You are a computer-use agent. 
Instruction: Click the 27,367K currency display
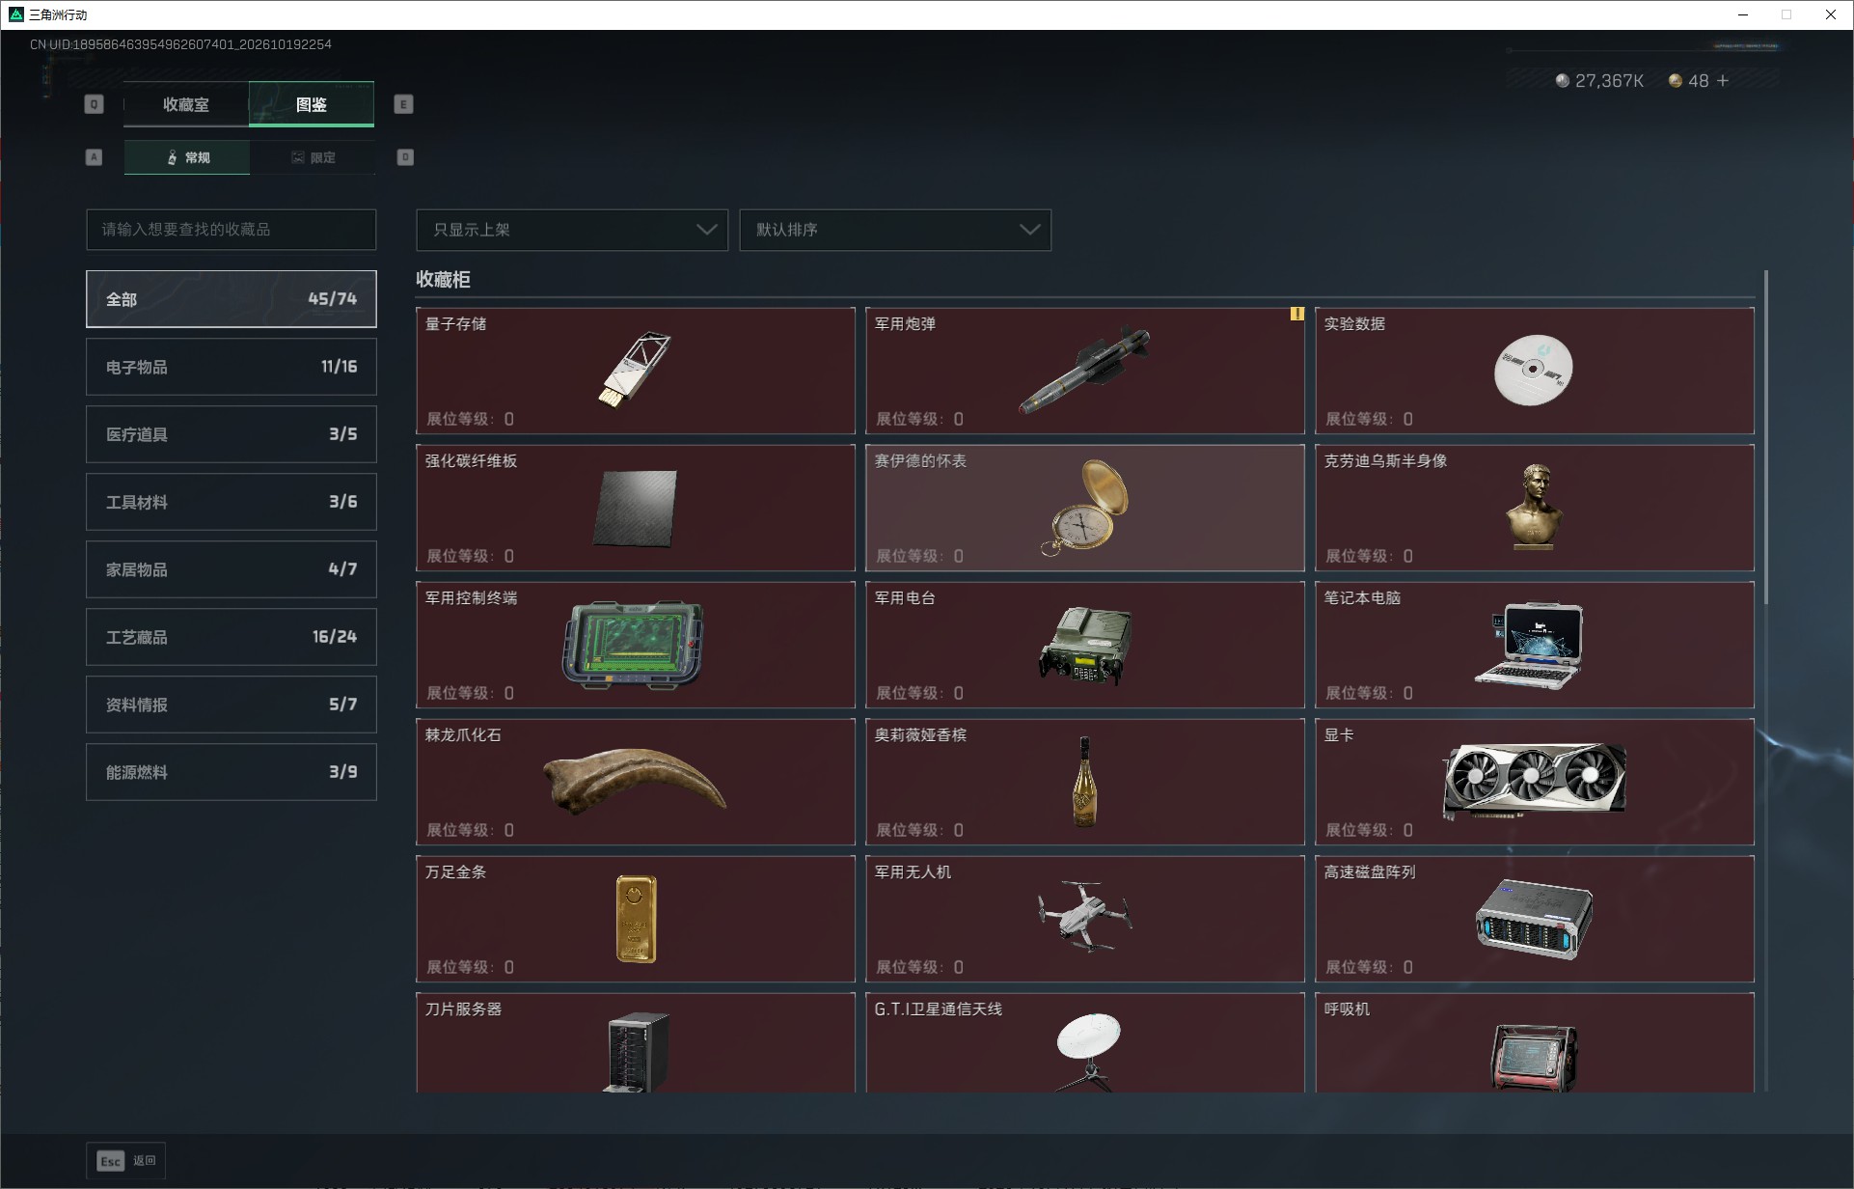pos(1599,81)
